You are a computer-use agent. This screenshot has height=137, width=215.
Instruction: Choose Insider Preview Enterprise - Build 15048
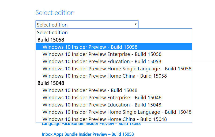coord(102,98)
